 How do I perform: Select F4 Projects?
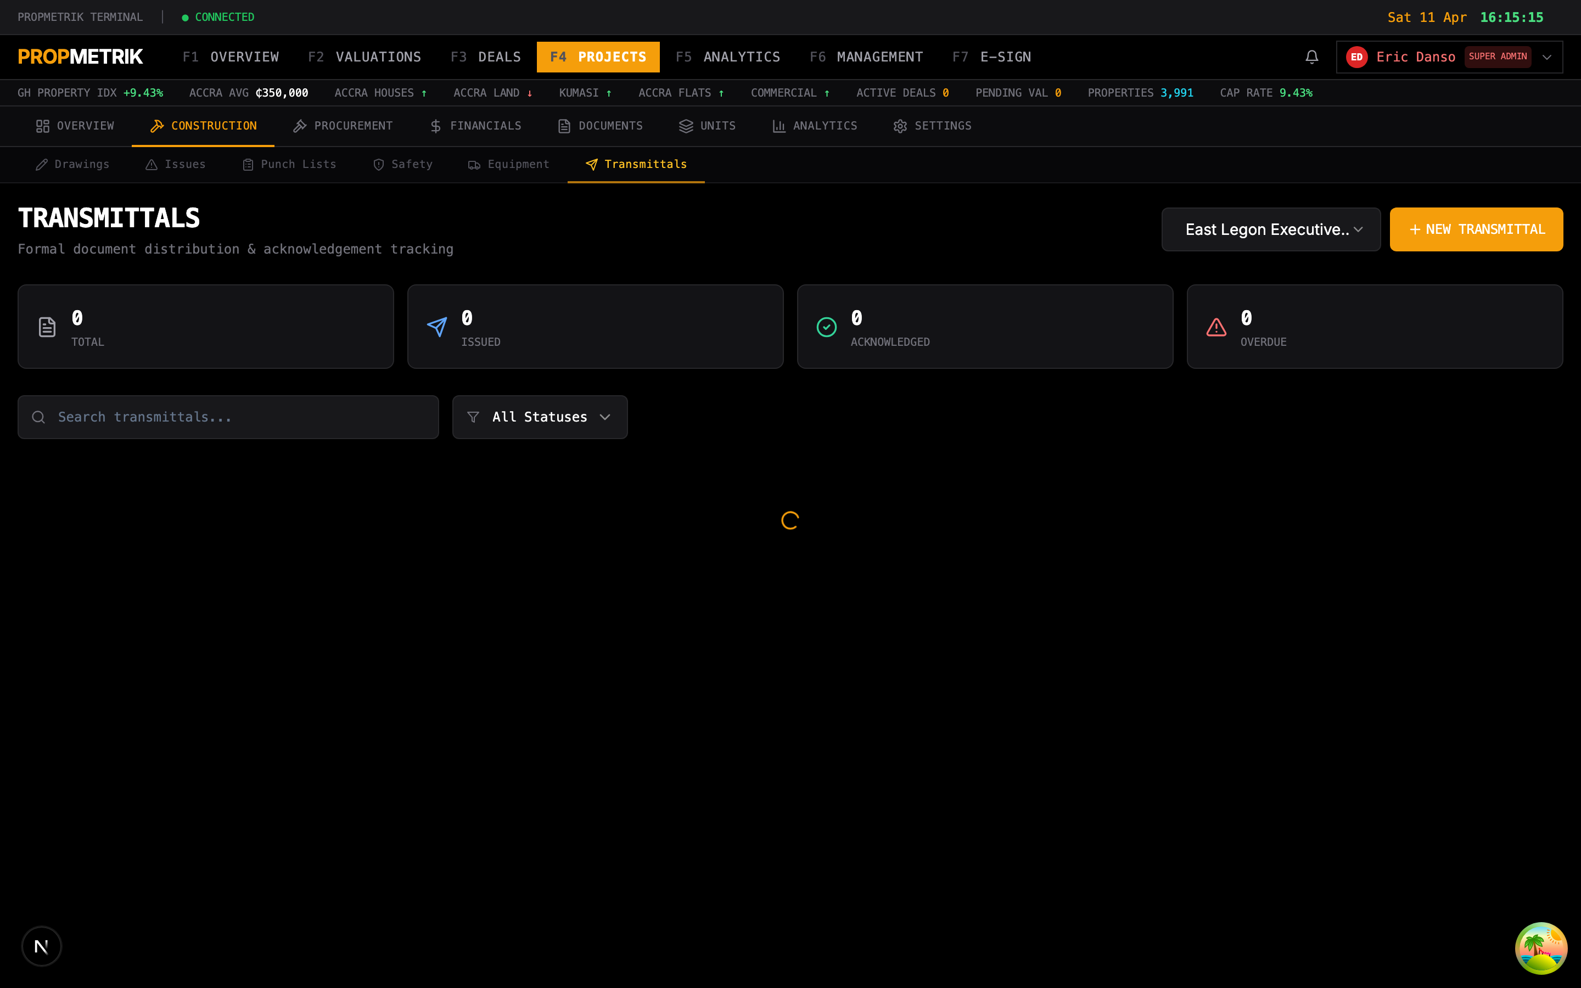(x=598, y=57)
